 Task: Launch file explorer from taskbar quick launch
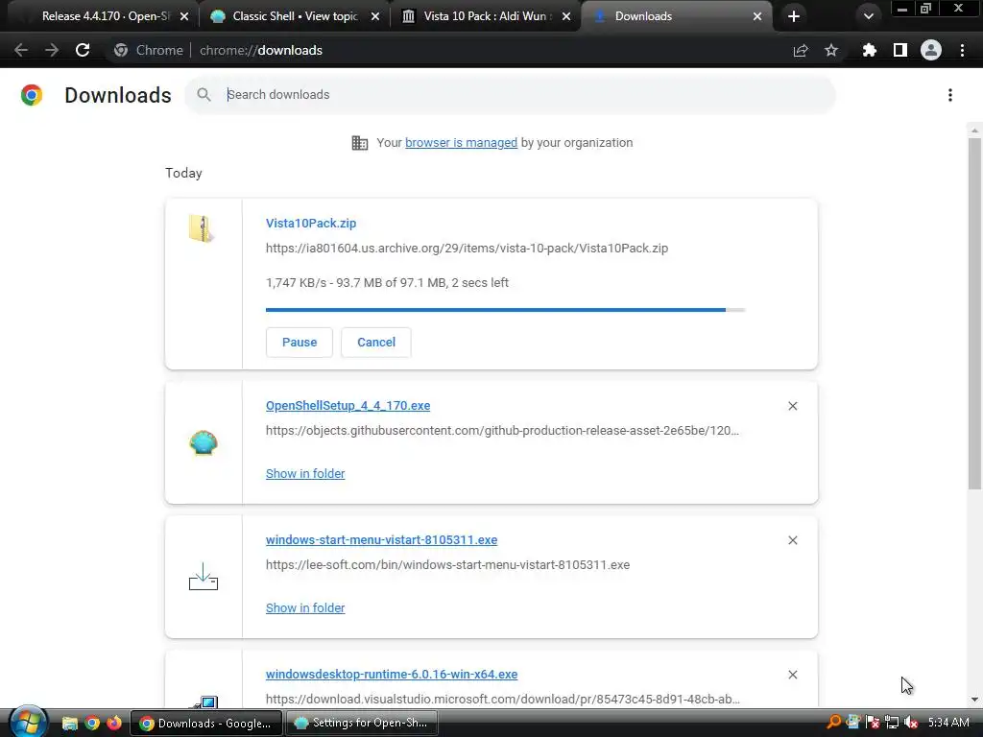(69, 724)
